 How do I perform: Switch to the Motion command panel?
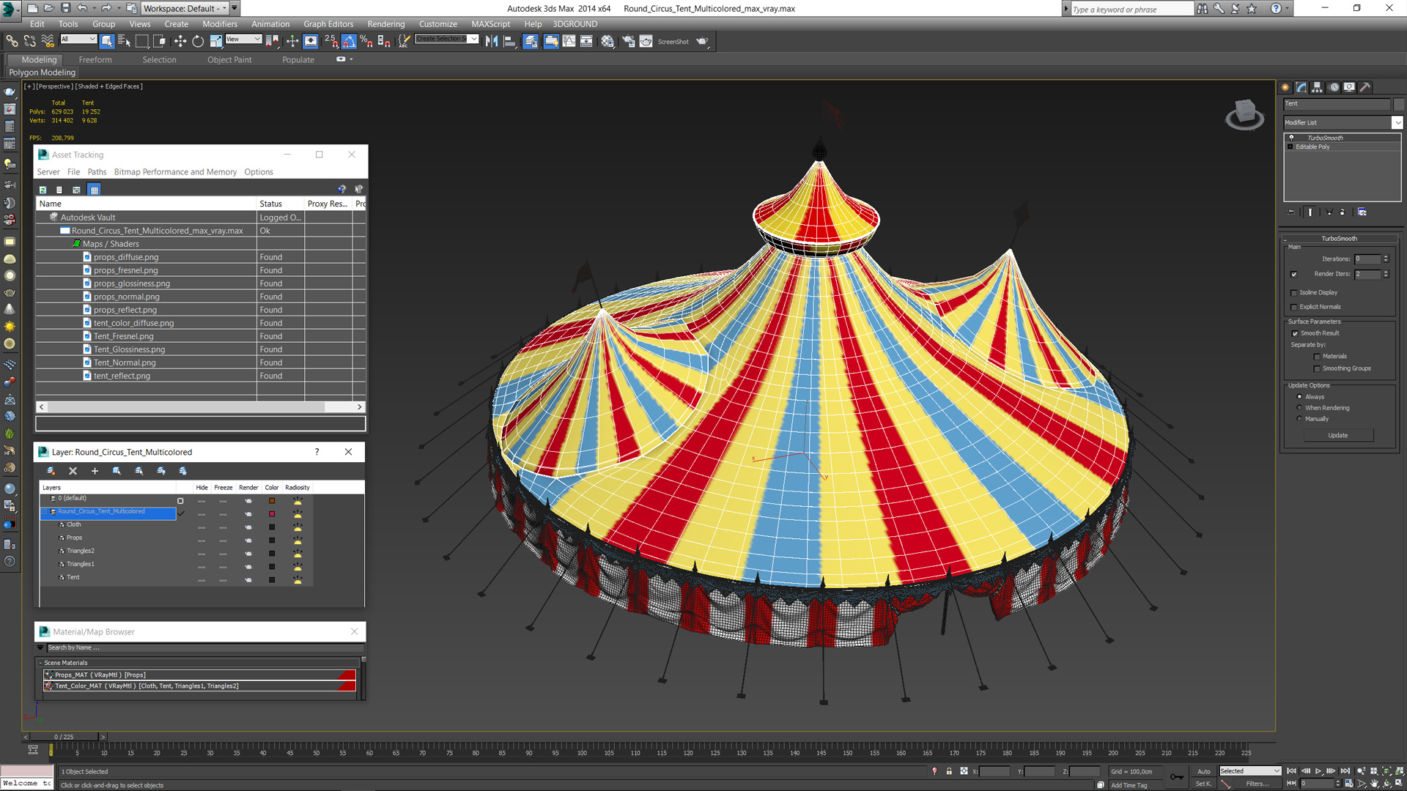click(1334, 87)
